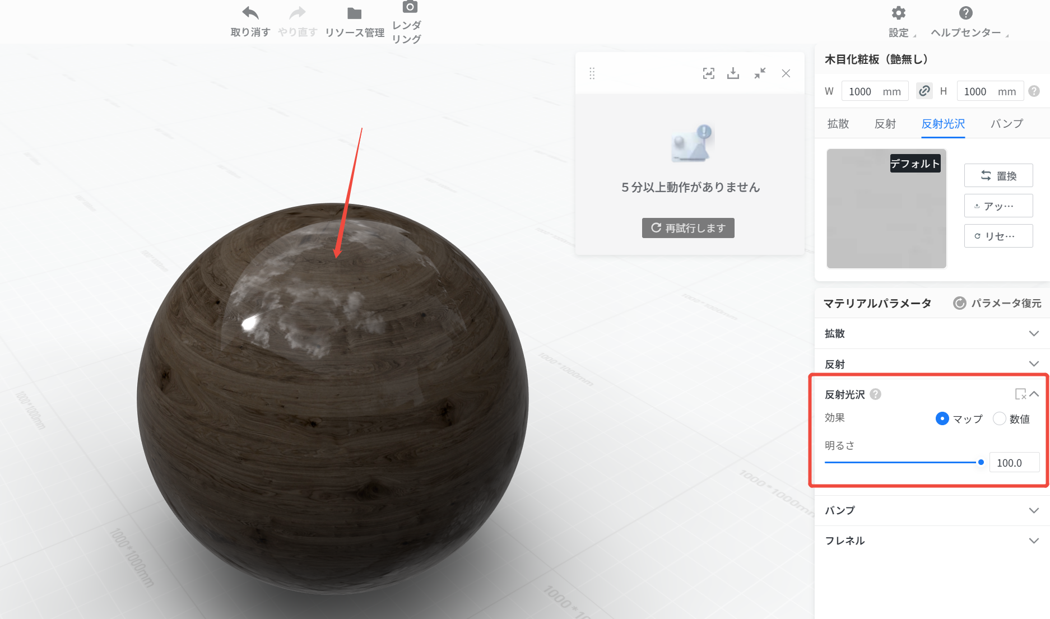Click the W width input field
Image resolution: width=1050 pixels, height=619 pixels.
[875, 91]
